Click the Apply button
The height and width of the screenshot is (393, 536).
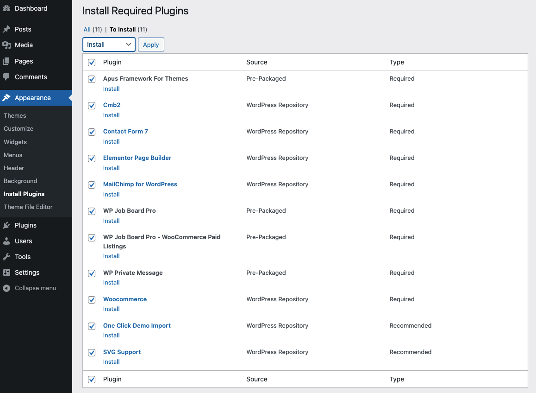(x=151, y=44)
